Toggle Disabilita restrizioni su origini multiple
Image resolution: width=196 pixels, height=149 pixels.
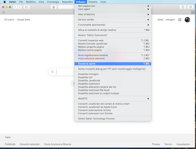[x=113, y=93]
